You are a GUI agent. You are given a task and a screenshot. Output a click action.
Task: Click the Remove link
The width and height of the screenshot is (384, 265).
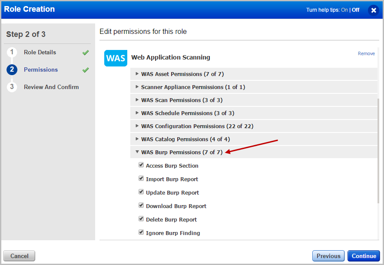point(366,53)
